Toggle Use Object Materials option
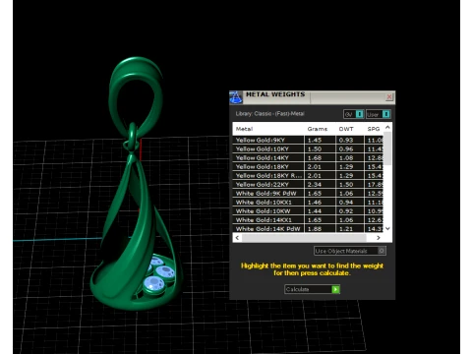 tap(350, 251)
